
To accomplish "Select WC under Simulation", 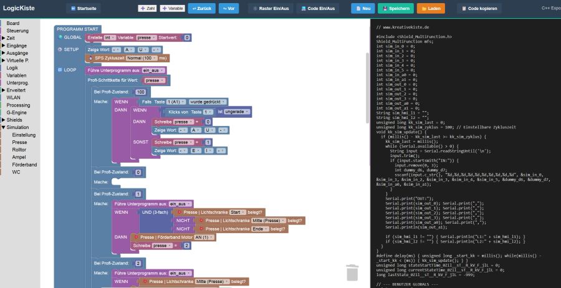I will 16,172.
